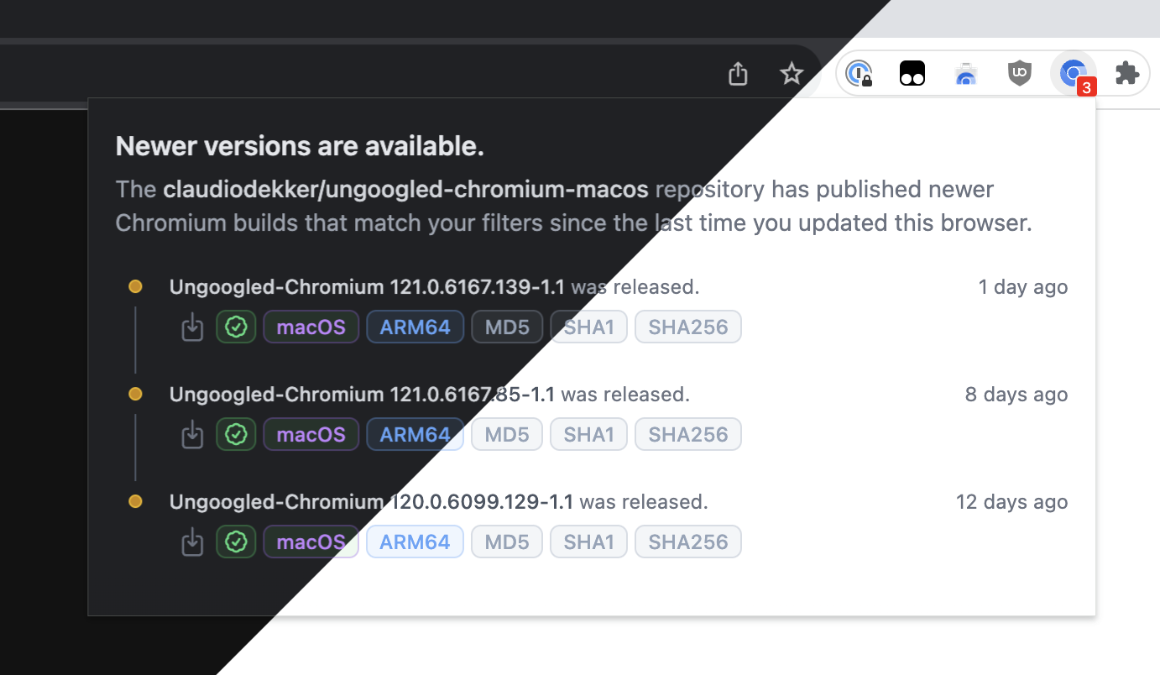Click macOS tag of 121.0.6167.85-1.1 release

(311, 435)
